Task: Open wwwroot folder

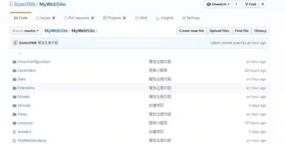Action: (x=25, y=123)
